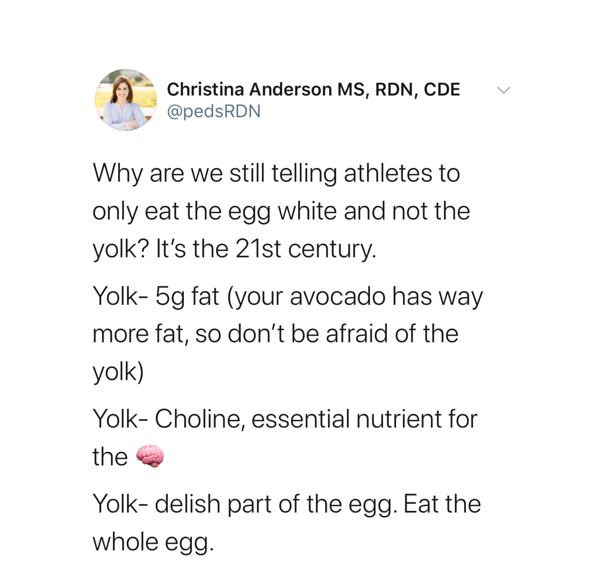590x568 pixels.
Task: Click the brain emoji
Action: pos(150,456)
